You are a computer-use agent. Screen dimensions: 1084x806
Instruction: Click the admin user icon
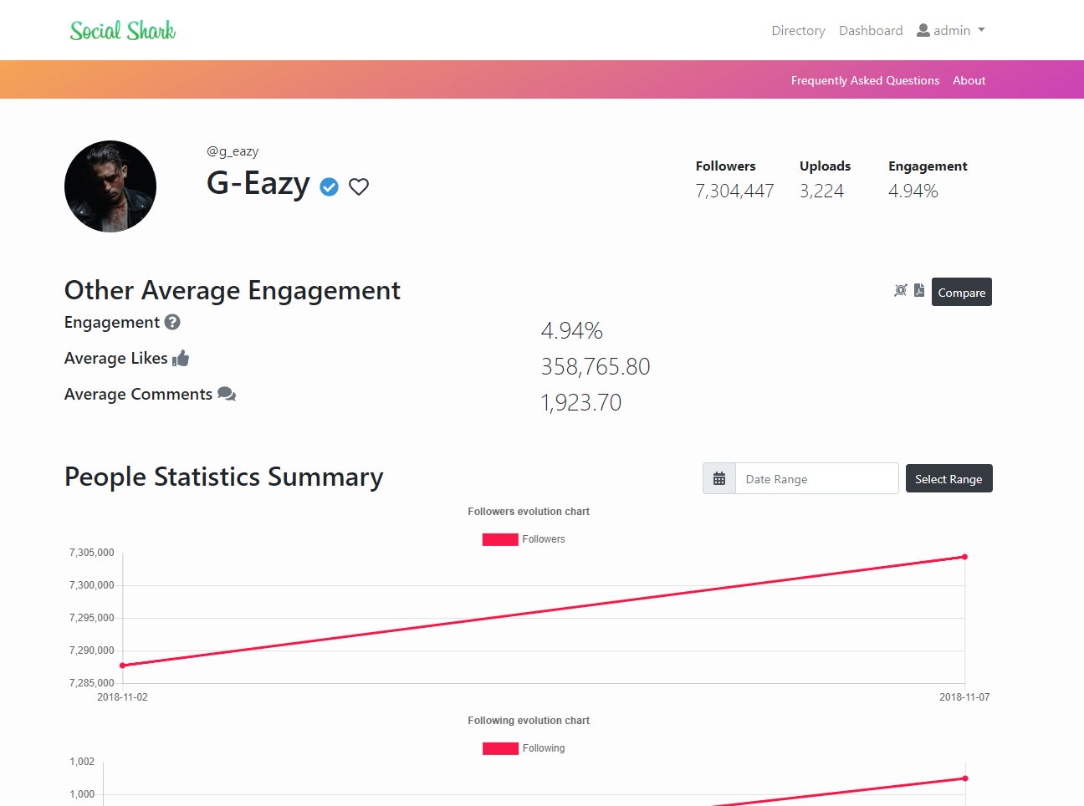click(923, 30)
